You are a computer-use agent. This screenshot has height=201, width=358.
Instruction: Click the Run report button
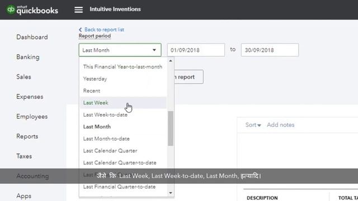point(189,77)
